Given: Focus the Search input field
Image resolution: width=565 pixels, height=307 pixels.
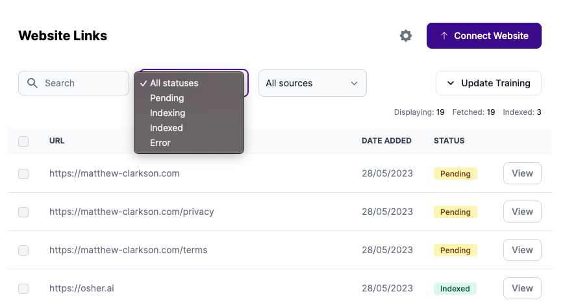Looking at the screenshot, I should [73, 83].
